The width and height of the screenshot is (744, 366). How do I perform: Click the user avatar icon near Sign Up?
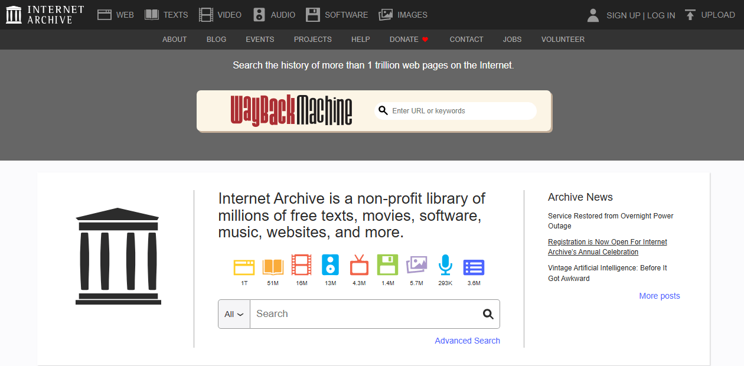click(593, 15)
